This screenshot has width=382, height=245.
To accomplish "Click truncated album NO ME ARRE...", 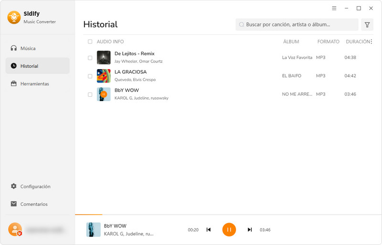I will pyautogui.click(x=297, y=94).
